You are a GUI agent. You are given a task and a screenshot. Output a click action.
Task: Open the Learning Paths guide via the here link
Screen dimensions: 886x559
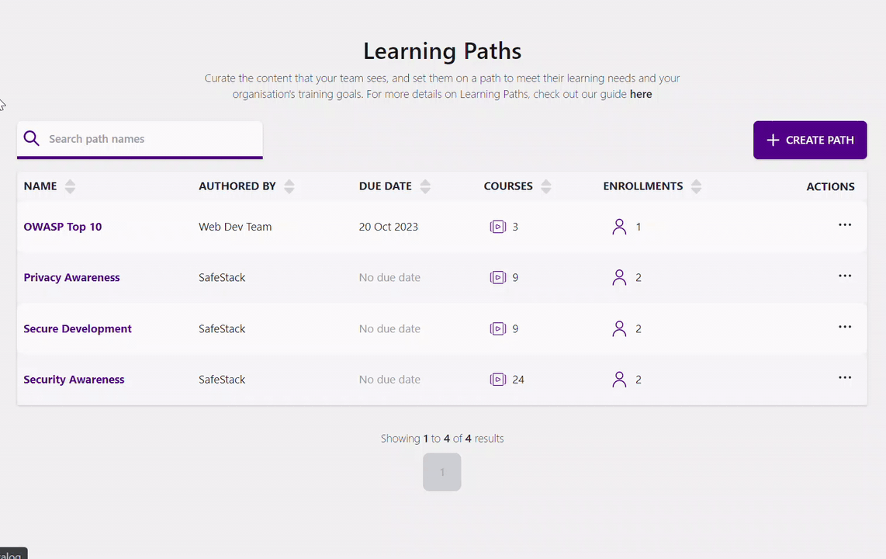pyautogui.click(x=641, y=94)
